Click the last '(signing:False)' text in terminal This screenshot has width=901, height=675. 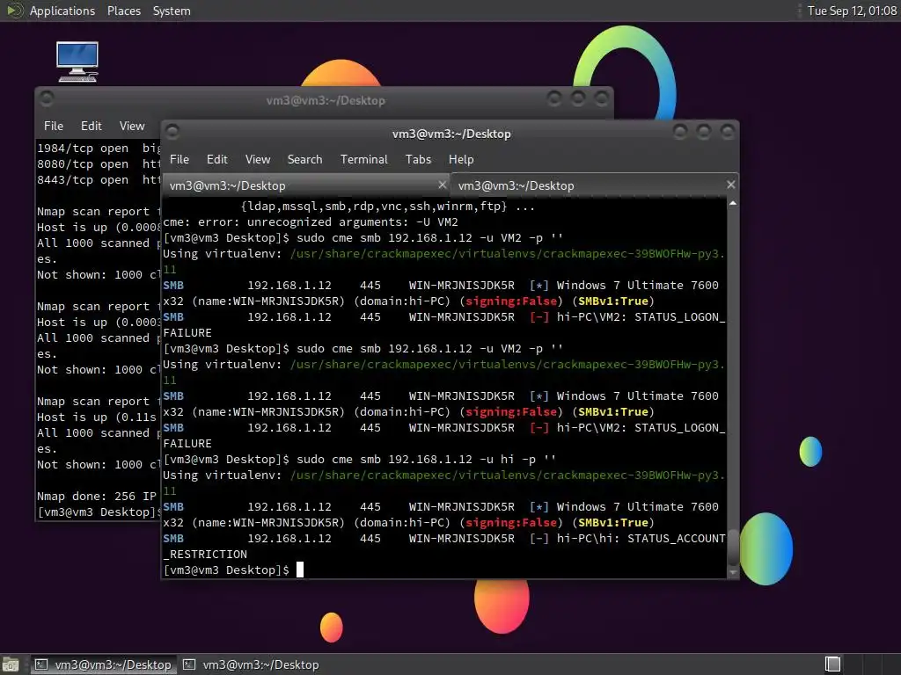(511, 523)
